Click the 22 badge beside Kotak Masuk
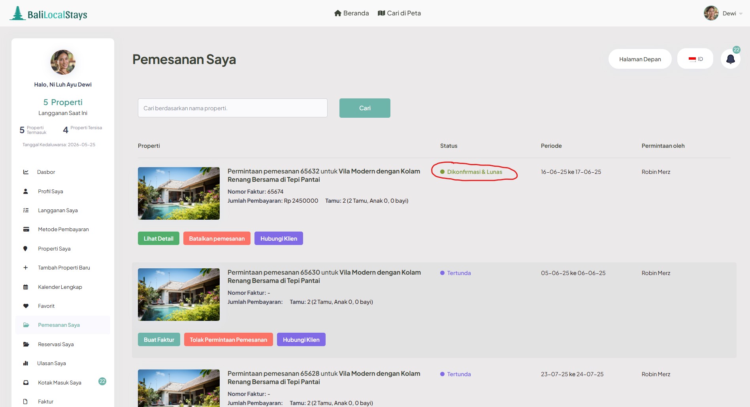This screenshot has width=750, height=407. (102, 381)
